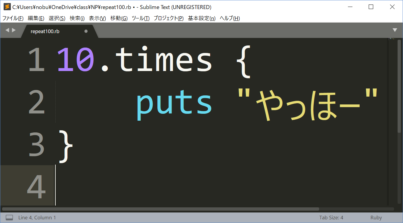
Task: Place cursor on the word times
Action: (164, 59)
